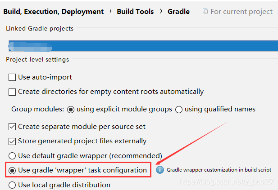Choose Use default gradle wrapper (recommended)
Viewport: 278px width, 190px height.
[12, 156]
